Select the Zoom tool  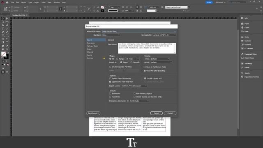(7, 49)
